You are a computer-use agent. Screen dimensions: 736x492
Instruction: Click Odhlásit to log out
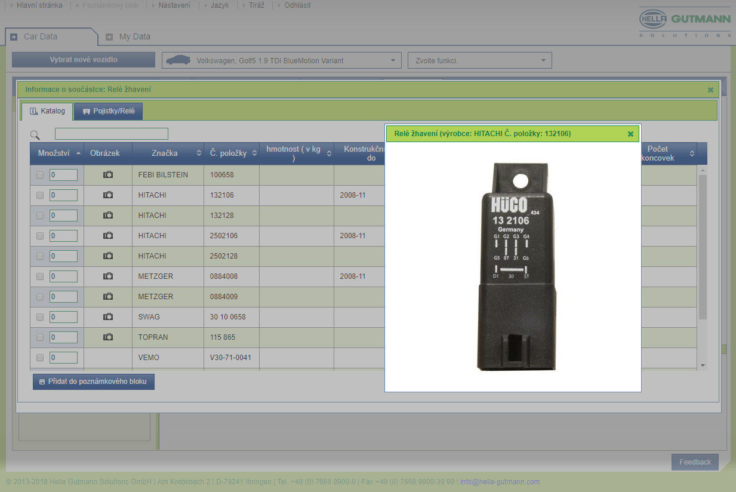(x=297, y=5)
